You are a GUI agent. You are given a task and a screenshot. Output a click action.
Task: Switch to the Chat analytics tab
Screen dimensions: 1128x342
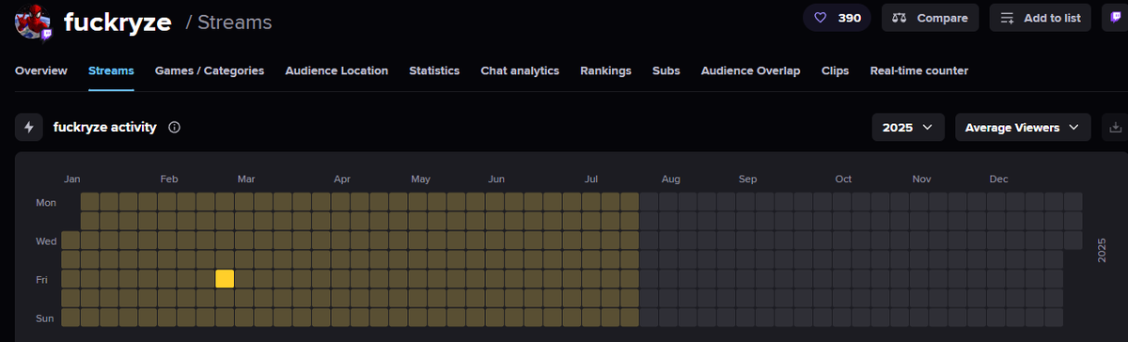point(520,70)
